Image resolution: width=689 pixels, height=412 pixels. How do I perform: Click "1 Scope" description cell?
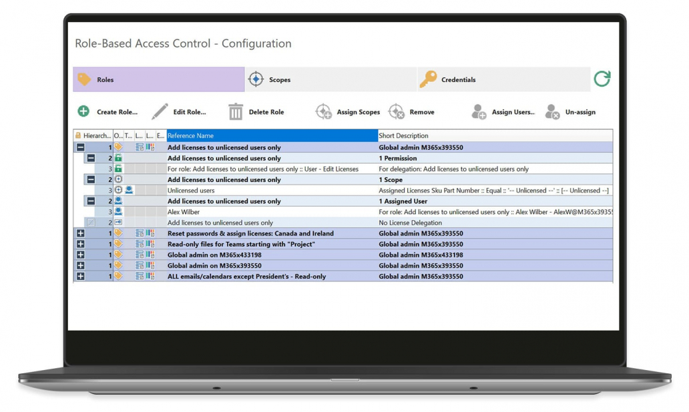pyautogui.click(x=391, y=179)
